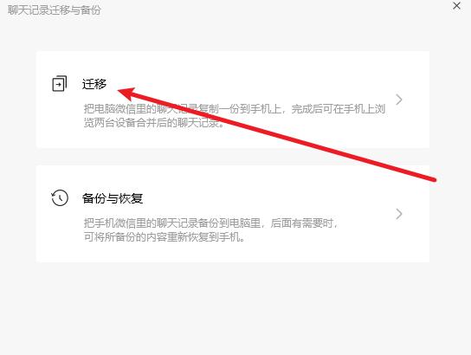
Task: Click the 迁移 transfer icon
Action: (x=60, y=83)
